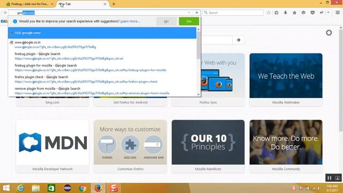Expand the Firebug button dropdown arrow
The image size is (343, 193).
pyautogui.click(x=328, y=13)
